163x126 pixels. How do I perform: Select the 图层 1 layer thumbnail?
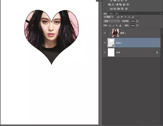[x=115, y=33]
